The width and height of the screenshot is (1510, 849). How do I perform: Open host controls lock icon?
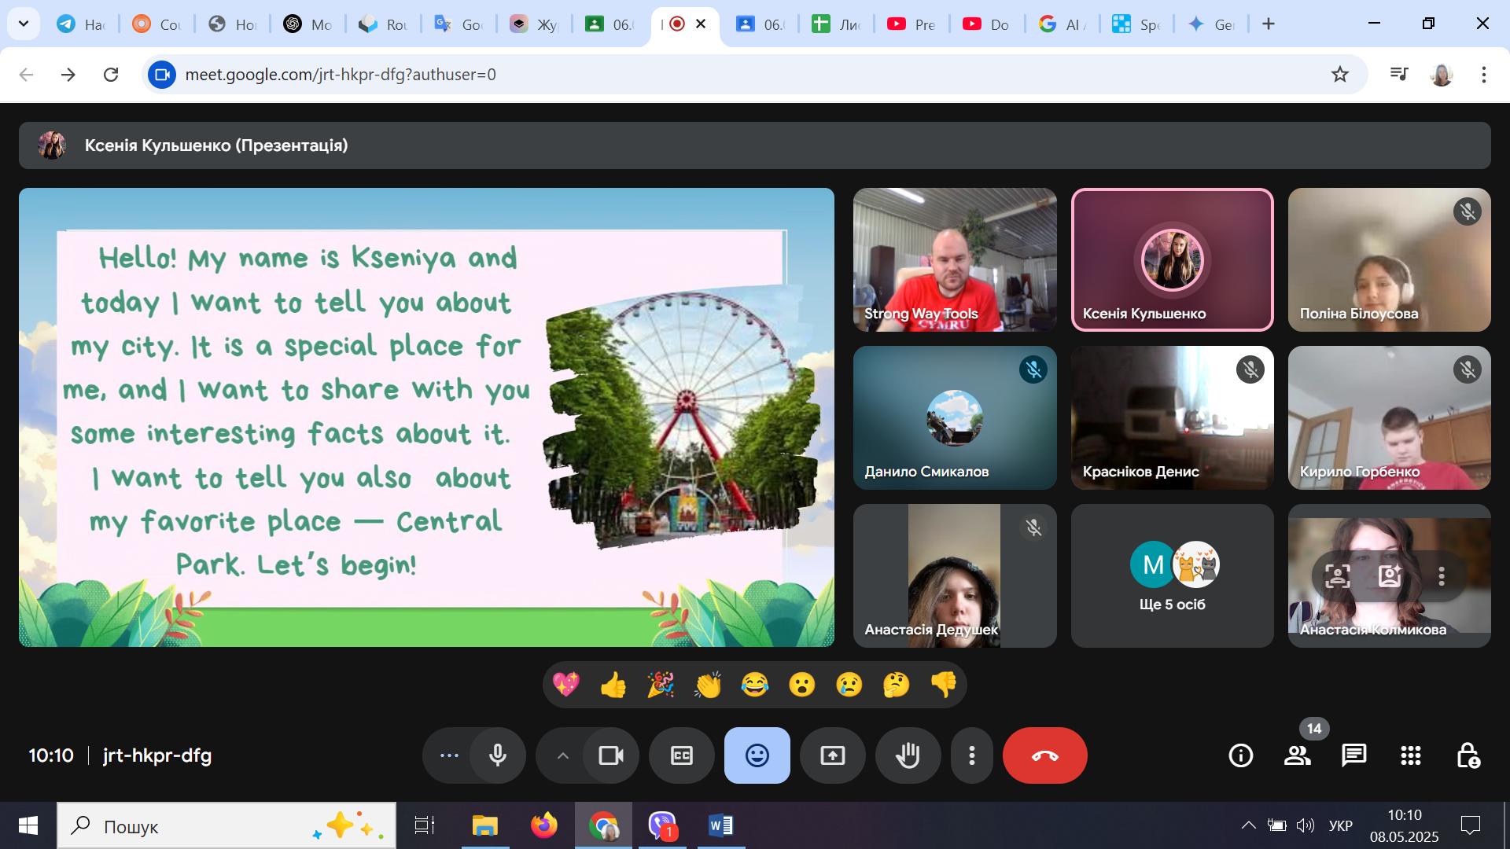coord(1468,755)
